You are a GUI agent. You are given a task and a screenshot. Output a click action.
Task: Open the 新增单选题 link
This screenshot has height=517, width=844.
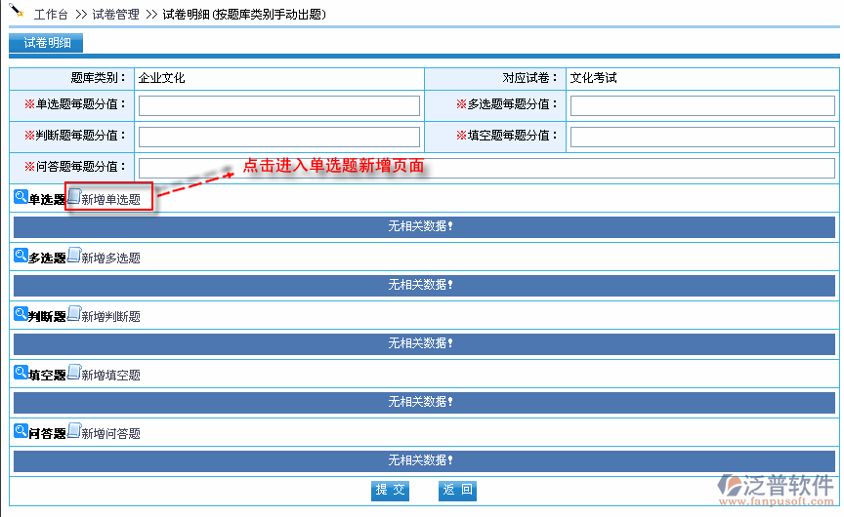pos(111,200)
